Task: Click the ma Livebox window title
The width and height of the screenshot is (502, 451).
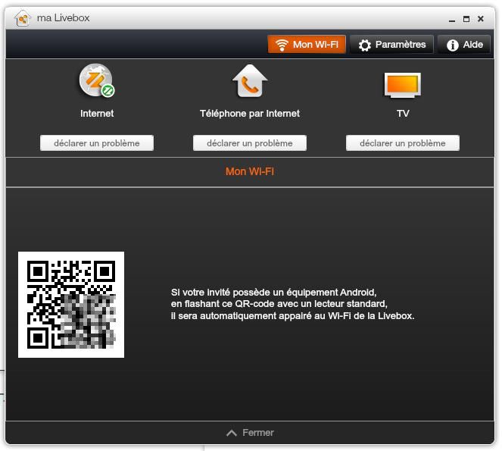Action: click(x=63, y=18)
